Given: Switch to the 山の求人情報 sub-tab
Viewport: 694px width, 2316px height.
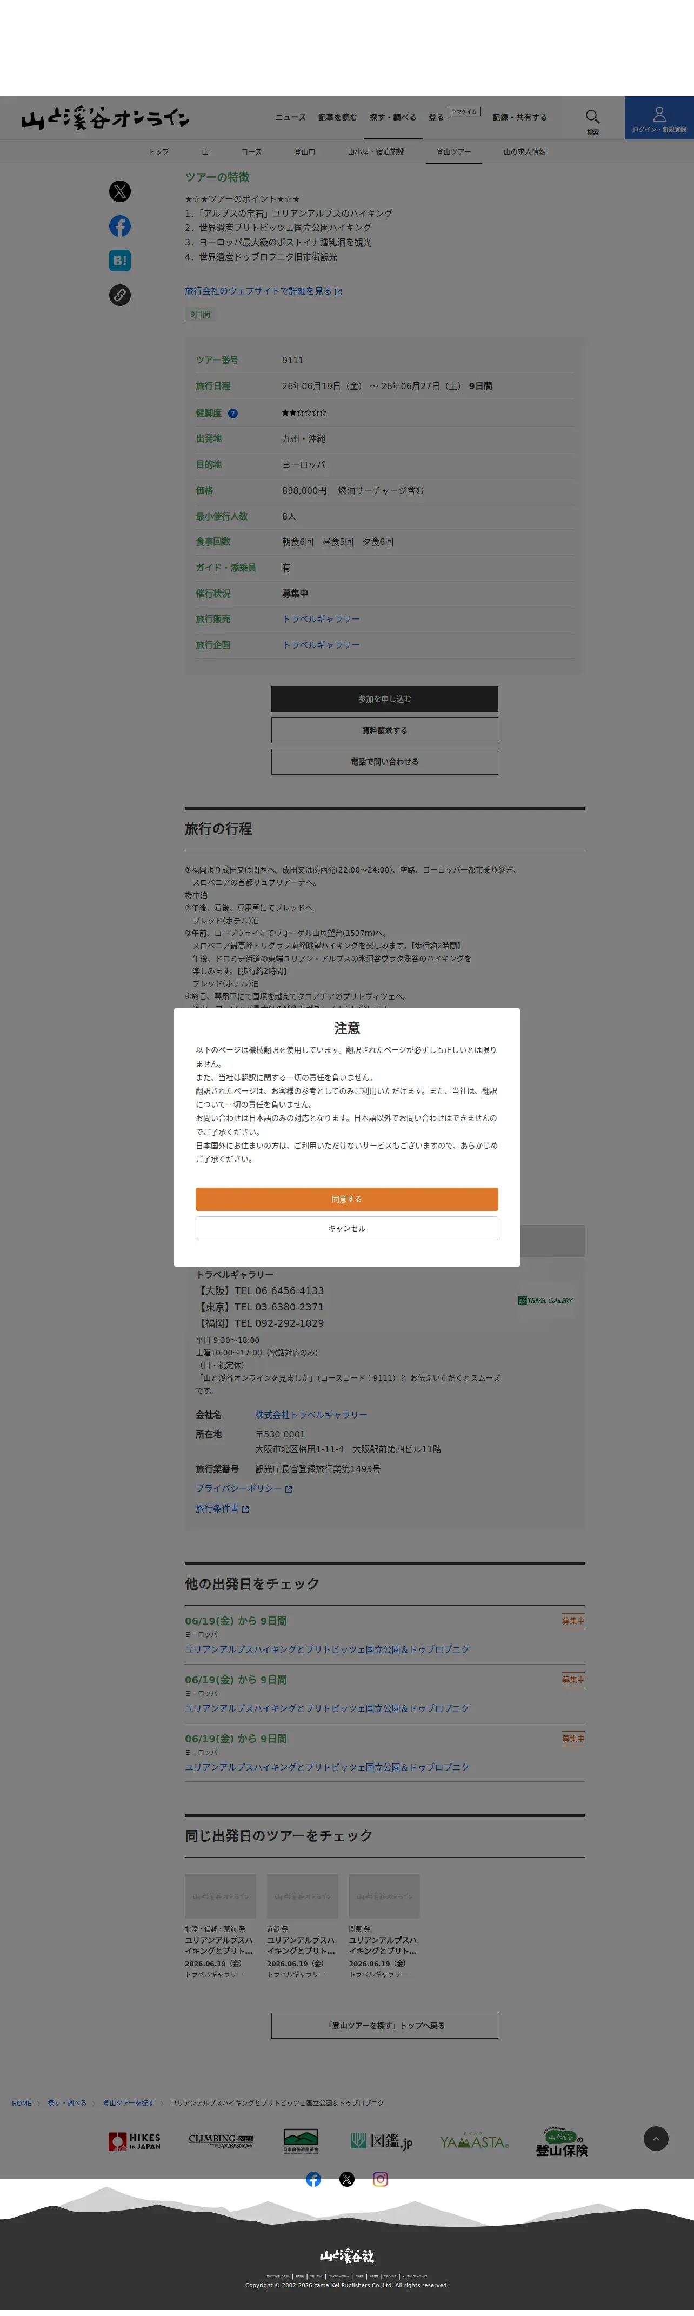Looking at the screenshot, I should [x=524, y=152].
